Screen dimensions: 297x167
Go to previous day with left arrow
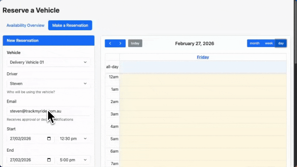110,43
